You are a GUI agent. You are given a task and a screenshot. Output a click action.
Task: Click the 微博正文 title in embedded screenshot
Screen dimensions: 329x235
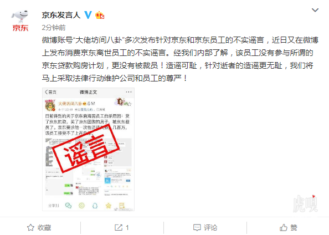pyautogui.click(x=88, y=92)
